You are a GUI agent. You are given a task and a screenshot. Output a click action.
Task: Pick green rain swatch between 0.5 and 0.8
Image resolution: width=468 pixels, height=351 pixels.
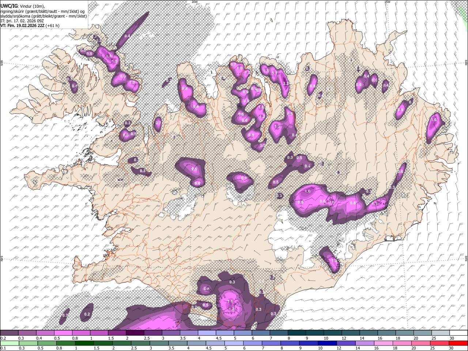46,343
